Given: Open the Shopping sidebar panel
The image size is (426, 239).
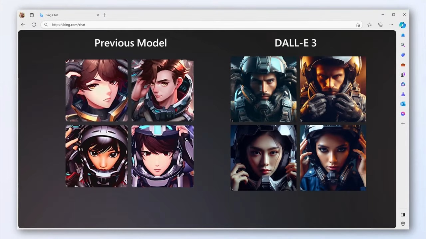Looking at the screenshot, I should pos(403,54).
